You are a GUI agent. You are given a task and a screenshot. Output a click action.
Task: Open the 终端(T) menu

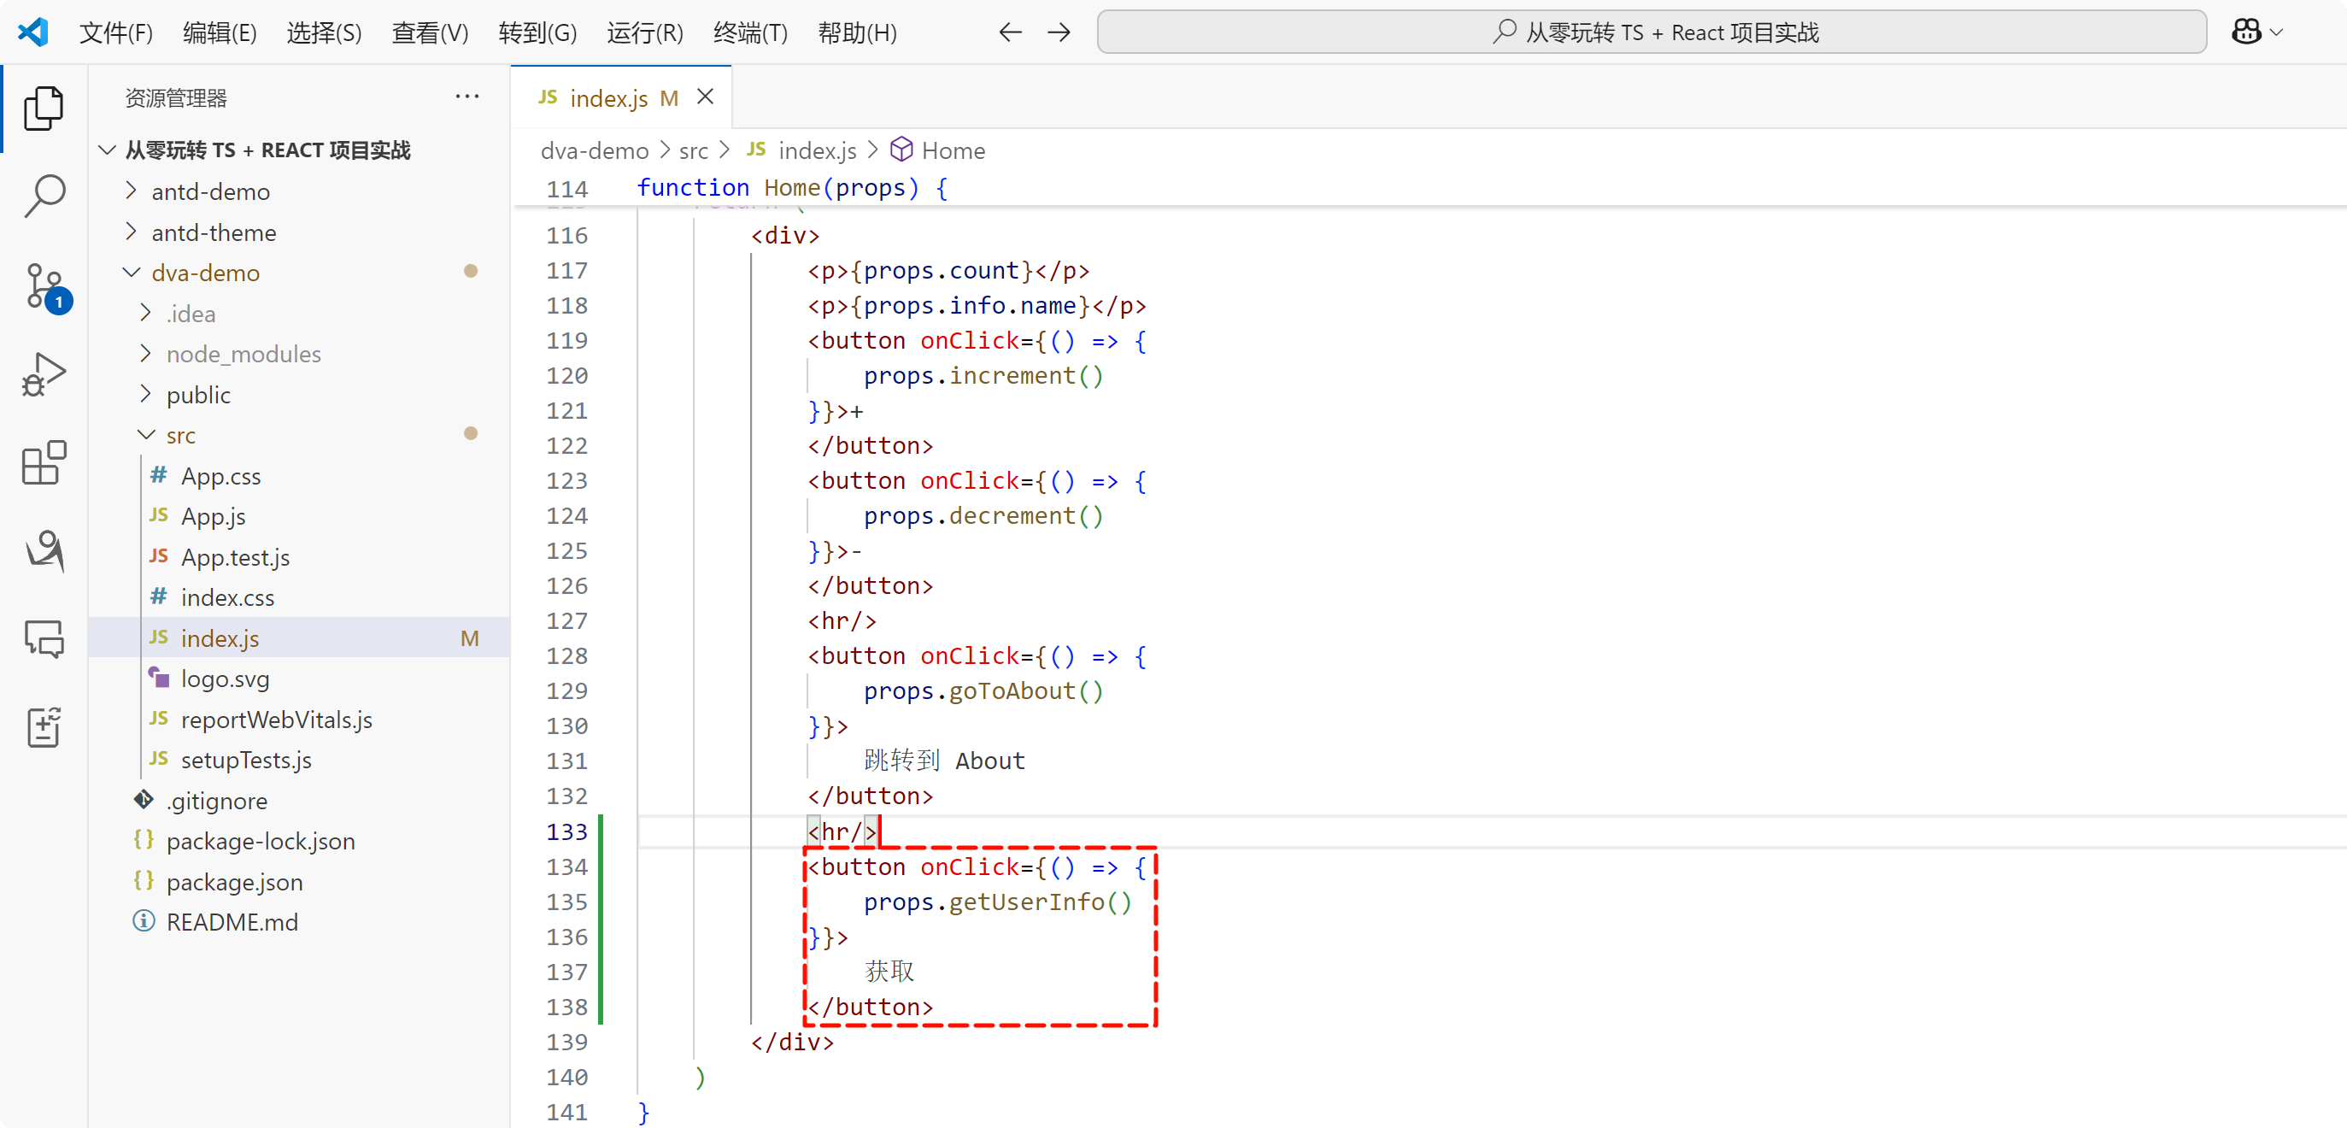click(750, 32)
